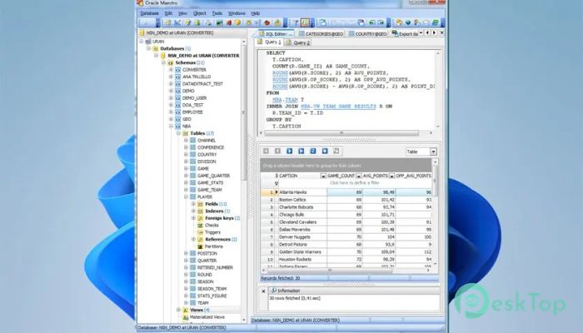
Task: Open the Database menu
Action: coord(149,13)
